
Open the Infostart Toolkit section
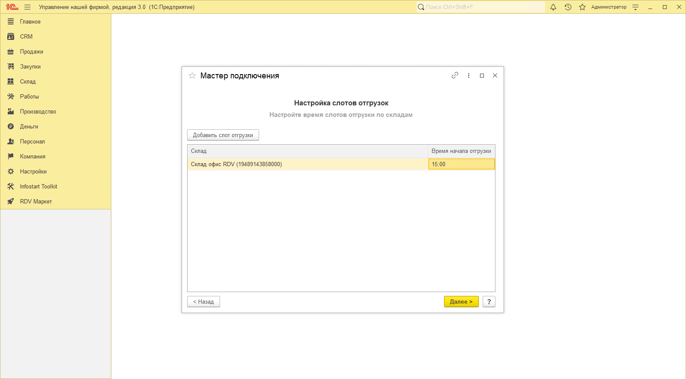click(x=56, y=186)
